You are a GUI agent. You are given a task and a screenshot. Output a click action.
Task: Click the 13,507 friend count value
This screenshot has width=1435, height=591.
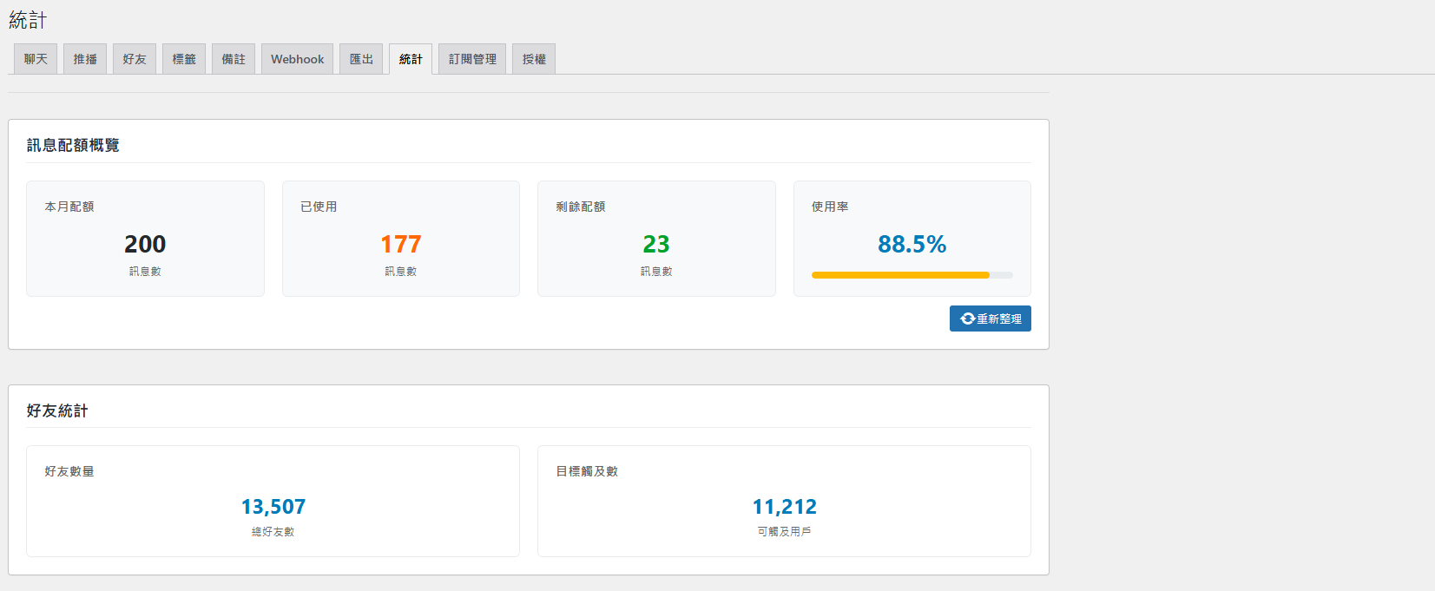tap(273, 507)
